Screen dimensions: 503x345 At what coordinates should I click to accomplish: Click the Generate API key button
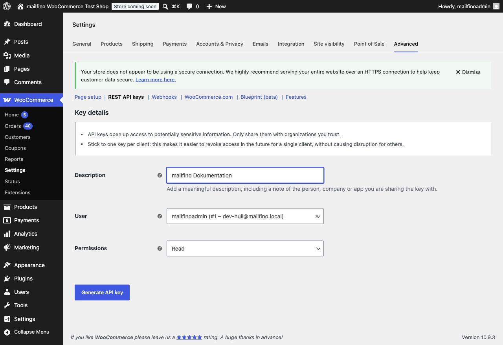tap(102, 293)
